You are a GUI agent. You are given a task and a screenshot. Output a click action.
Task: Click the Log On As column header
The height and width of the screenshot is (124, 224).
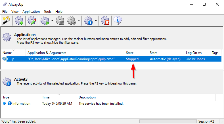click(x=197, y=53)
